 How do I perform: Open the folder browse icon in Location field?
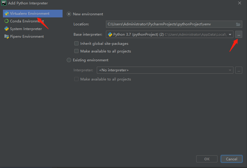click(x=238, y=24)
